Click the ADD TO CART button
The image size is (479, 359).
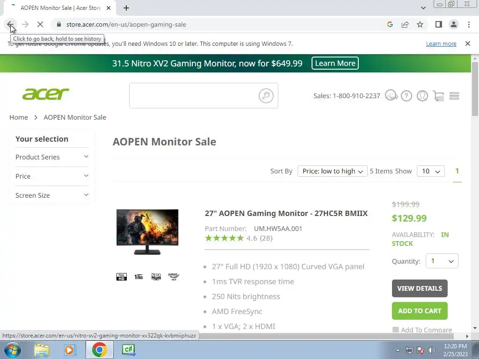point(420,311)
